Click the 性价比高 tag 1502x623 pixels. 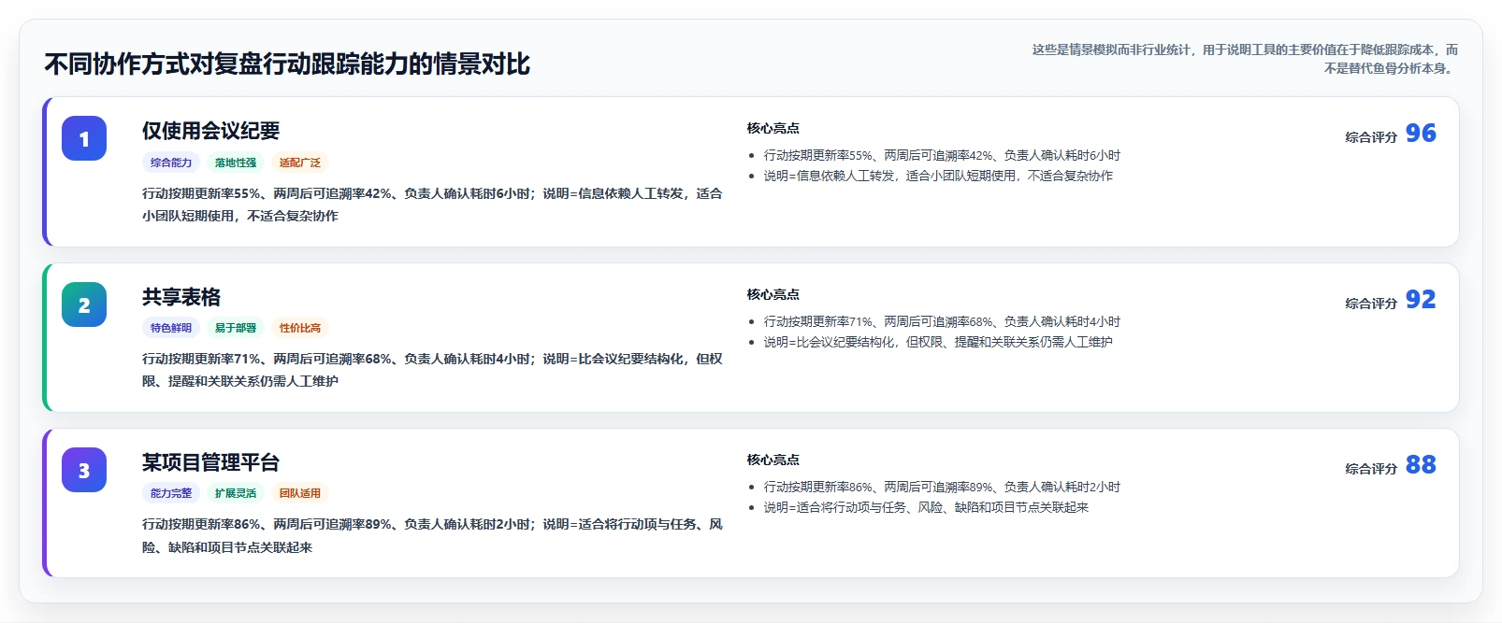(x=300, y=328)
